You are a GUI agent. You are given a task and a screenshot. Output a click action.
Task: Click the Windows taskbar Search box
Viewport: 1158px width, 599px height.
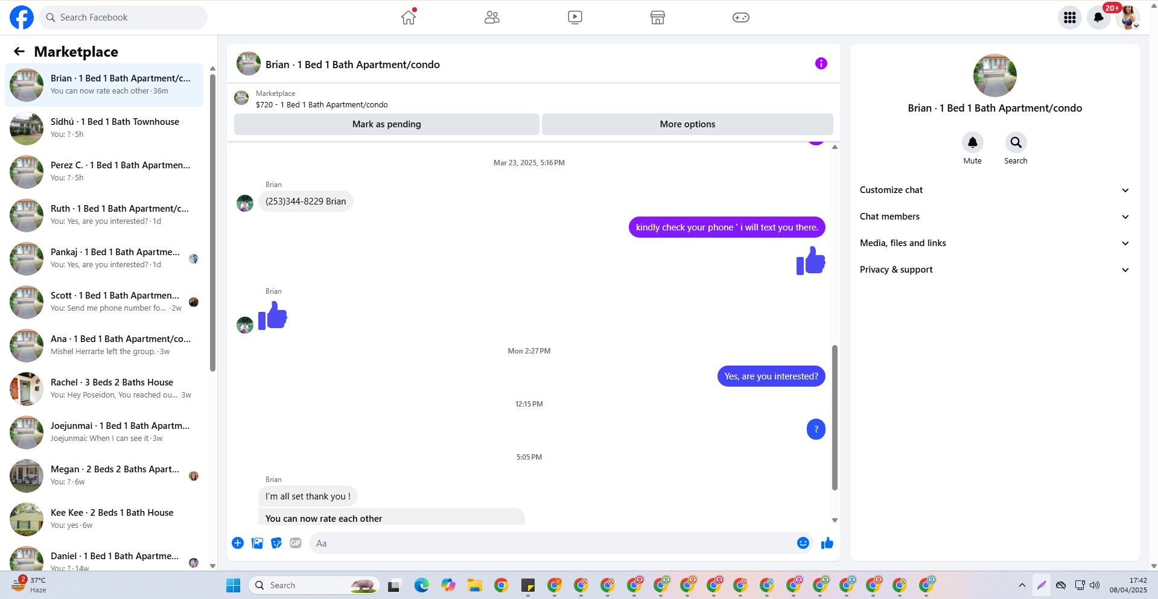click(x=314, y=585)
